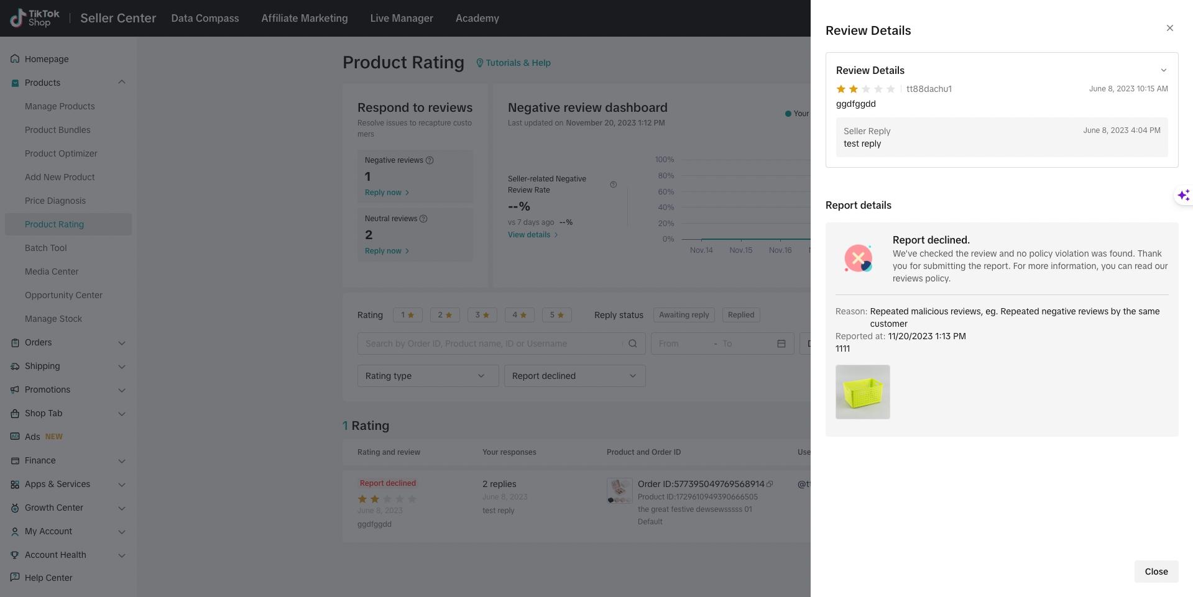This screenshot has width=1193, height=597.
Task: Open Data Compass in top navigation
Action: 205,18
